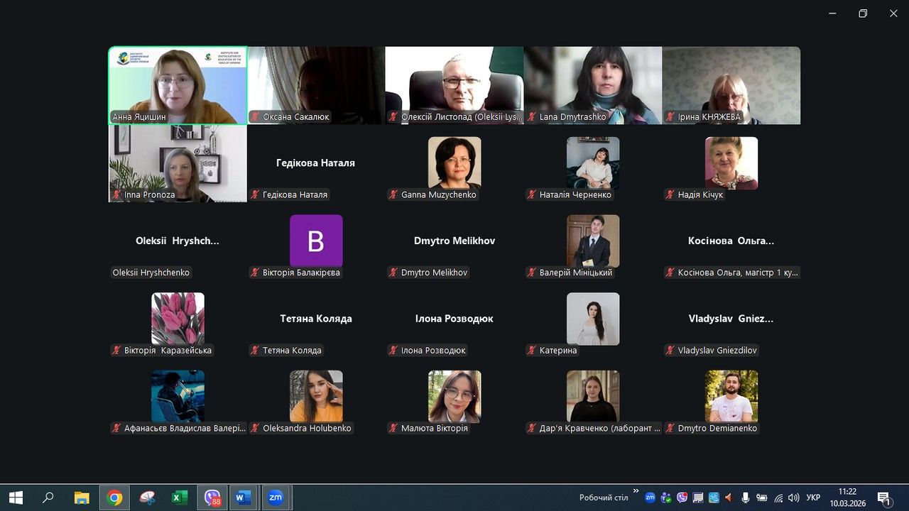Launch the Snipping Tool from the taskbar
Image resolution: width=909 pixels, height=511 pixels.
click(146, 498)
